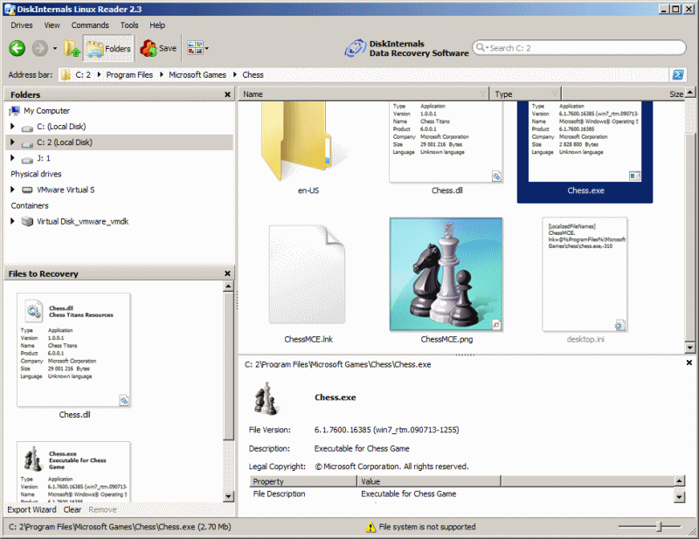Select the ChessMCE.lnk file icon
Viewport: 699px width, 539px height.
[308, 273]
